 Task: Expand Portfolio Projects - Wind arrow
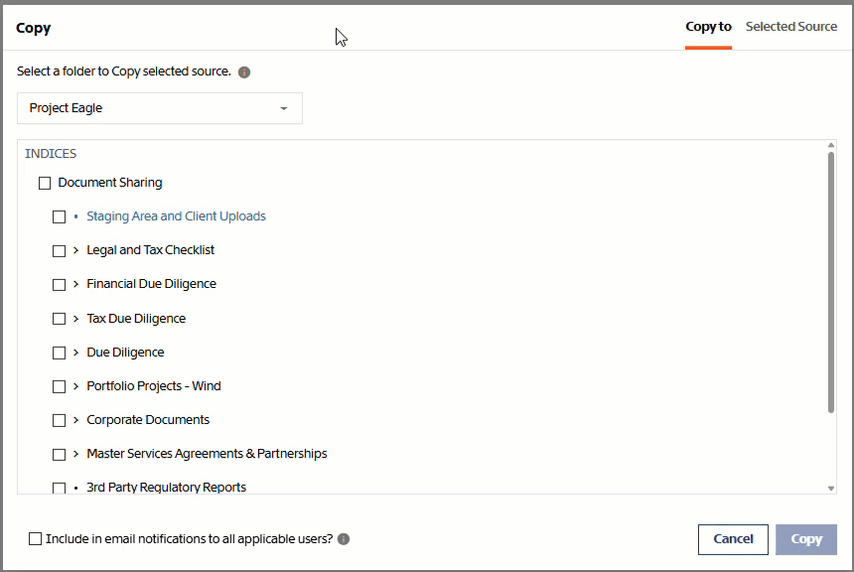75,385
